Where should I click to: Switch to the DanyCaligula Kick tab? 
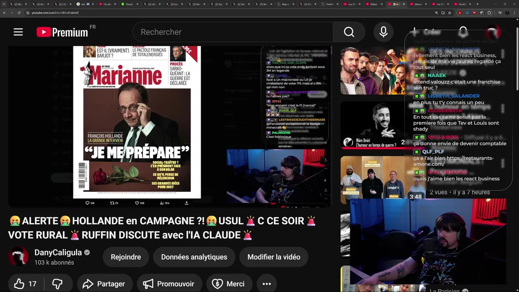tap(130, 4)
